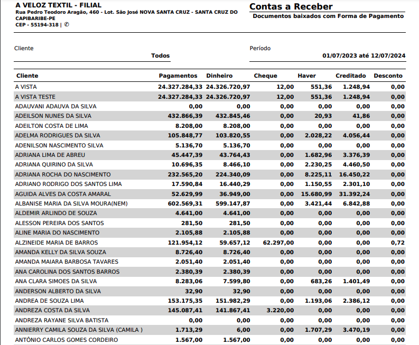Click the 62.297,00 cheque amount
419x345 pixels.
pyautogui.click(x=278, y=243)
